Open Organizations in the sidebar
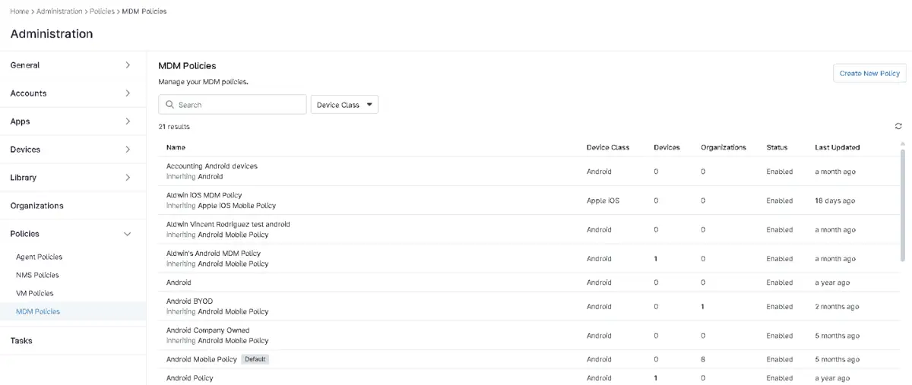The image size is (912, 385). tap(36, 206)
